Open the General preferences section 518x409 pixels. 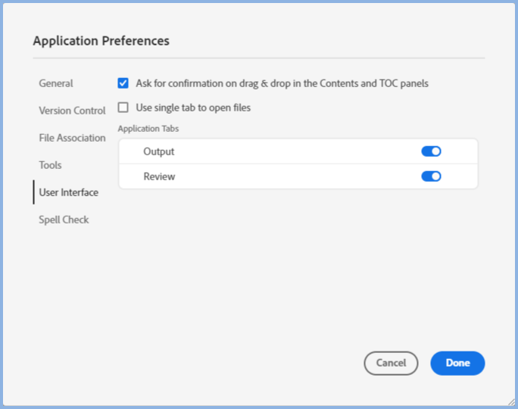[56, 83]
